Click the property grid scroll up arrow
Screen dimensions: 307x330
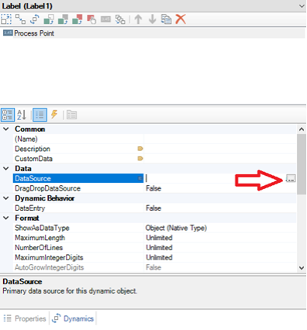point(302,129)
